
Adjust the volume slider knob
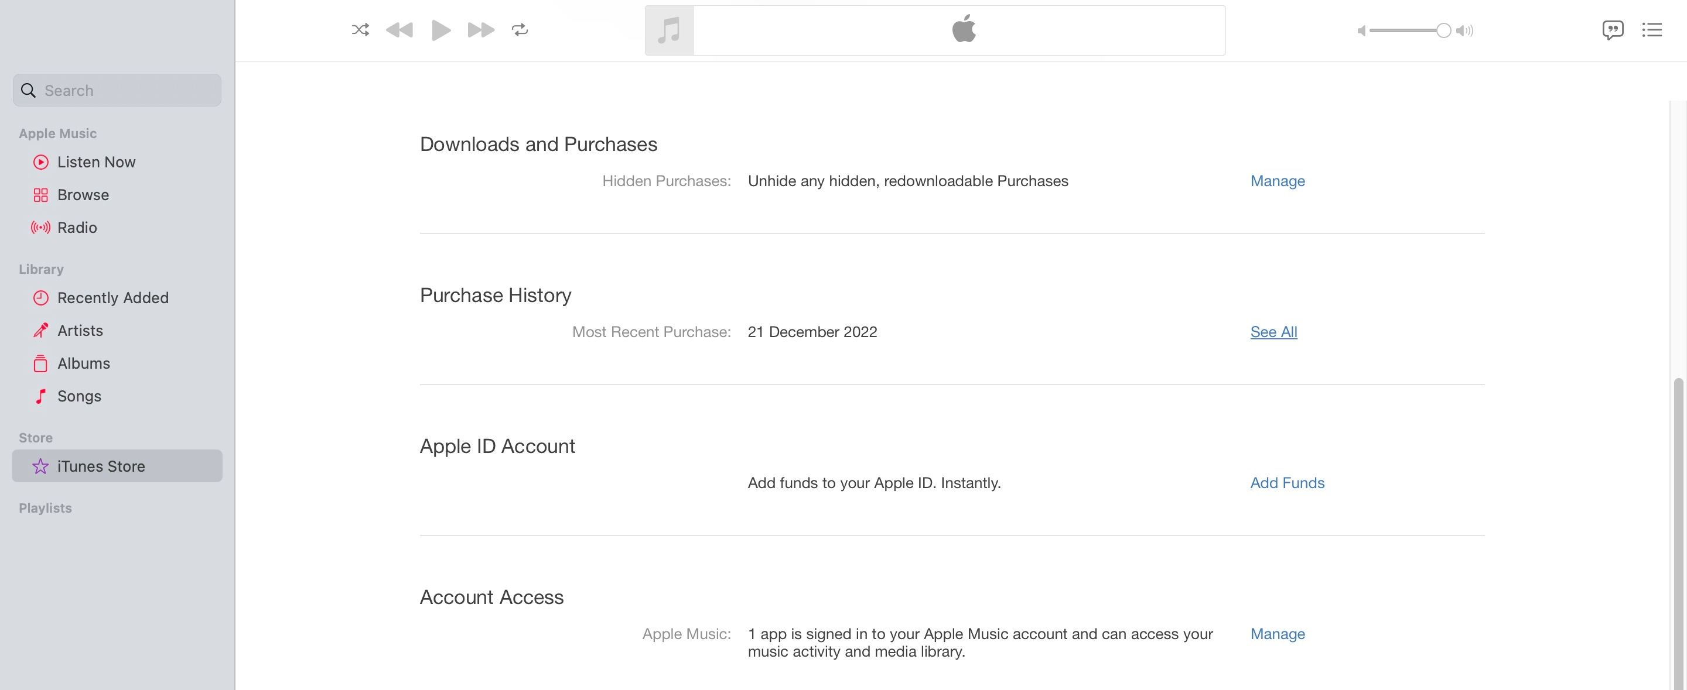click(1443, 31)
